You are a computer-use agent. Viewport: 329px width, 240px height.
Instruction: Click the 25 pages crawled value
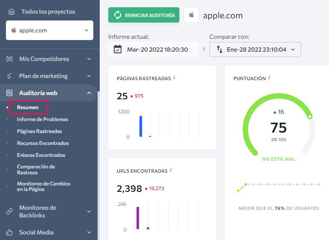point(122,96)
